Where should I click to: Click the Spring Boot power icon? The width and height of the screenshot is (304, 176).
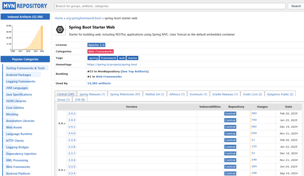pyautogui.click(x=60, y=30)
